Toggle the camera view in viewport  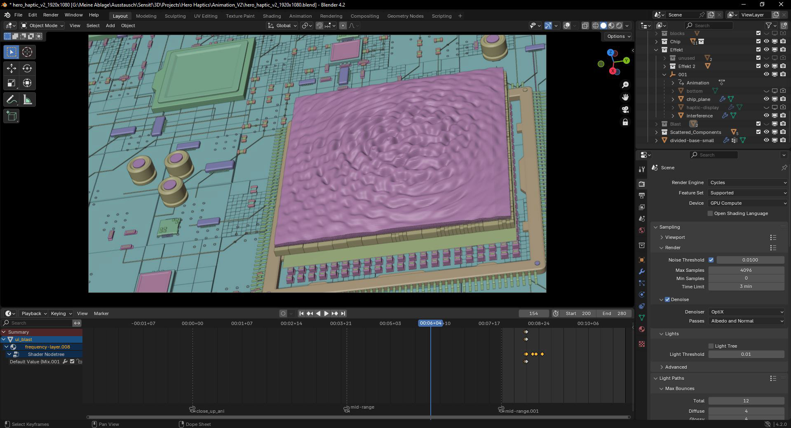coord(625,110)
